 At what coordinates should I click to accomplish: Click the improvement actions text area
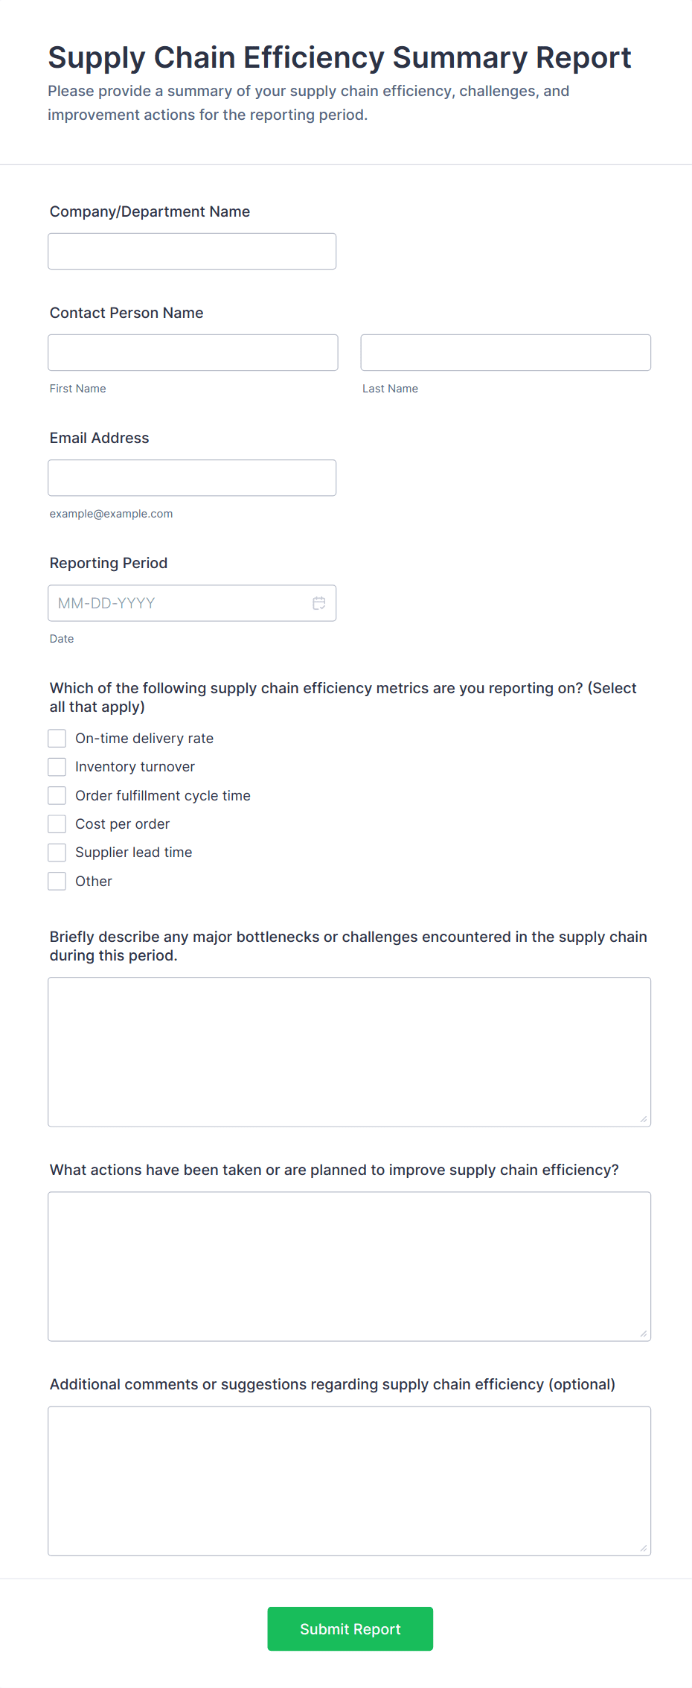tap(349, 1266)
